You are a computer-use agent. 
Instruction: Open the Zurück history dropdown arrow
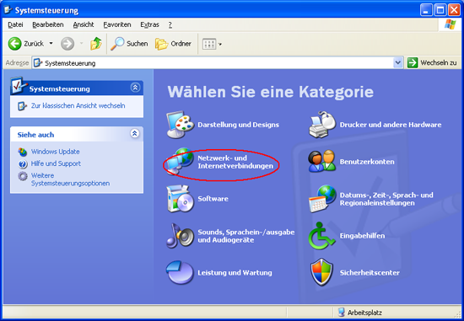[51, 44]
